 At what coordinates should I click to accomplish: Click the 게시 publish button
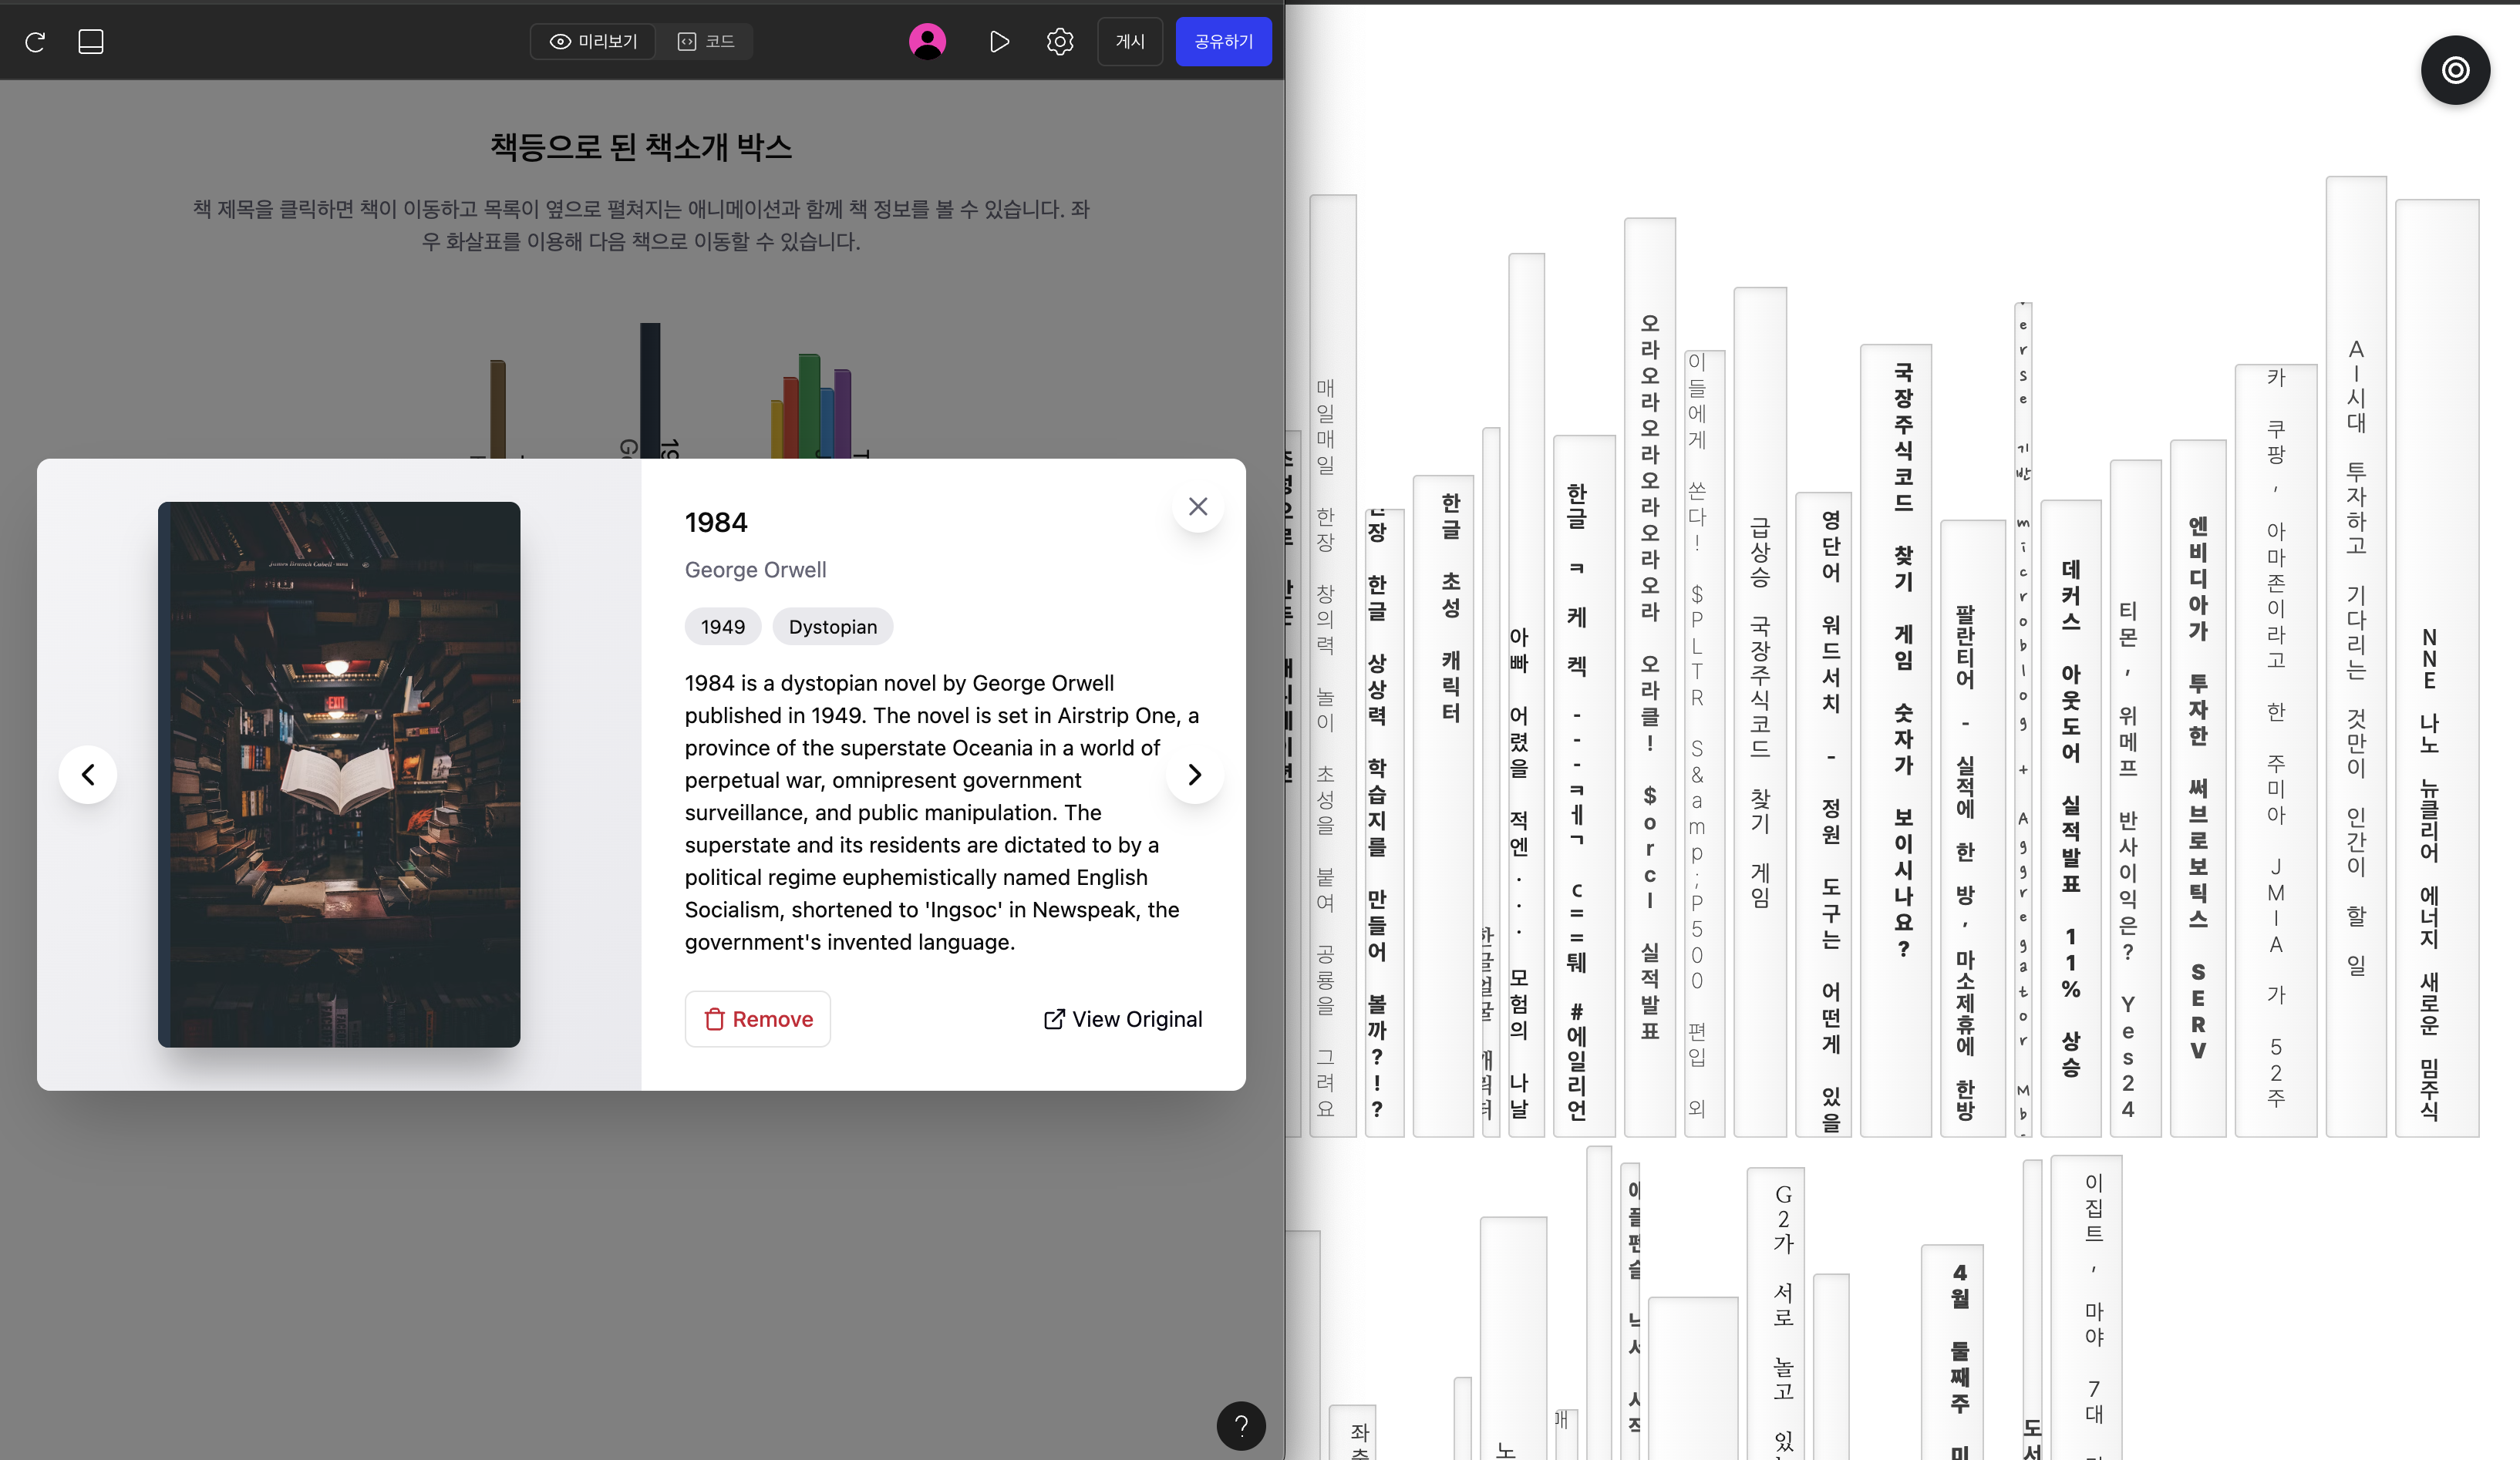[1130, 42]
